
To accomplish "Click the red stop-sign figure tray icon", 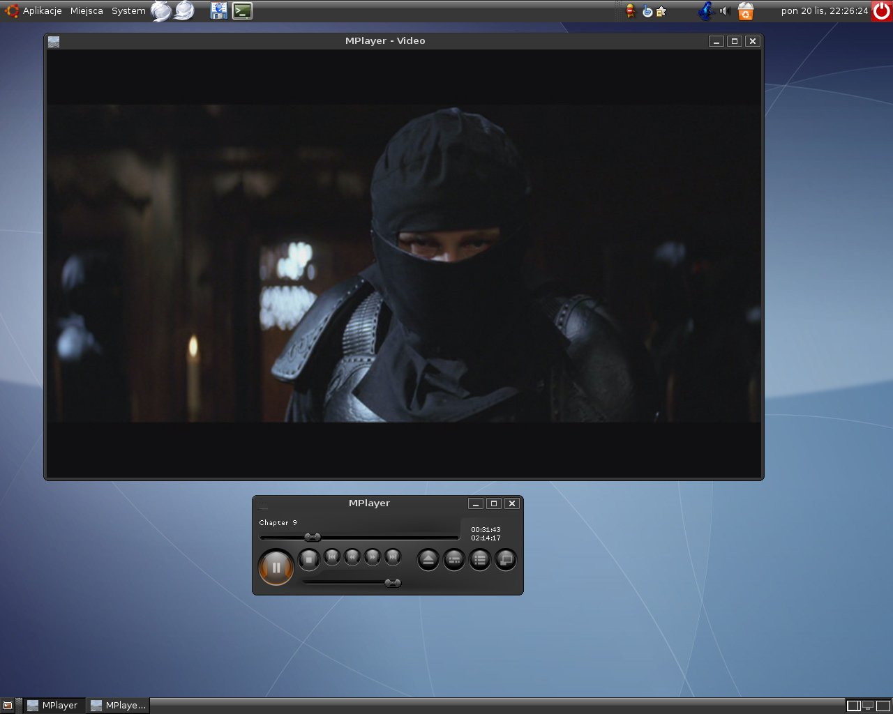I will 630,10.
